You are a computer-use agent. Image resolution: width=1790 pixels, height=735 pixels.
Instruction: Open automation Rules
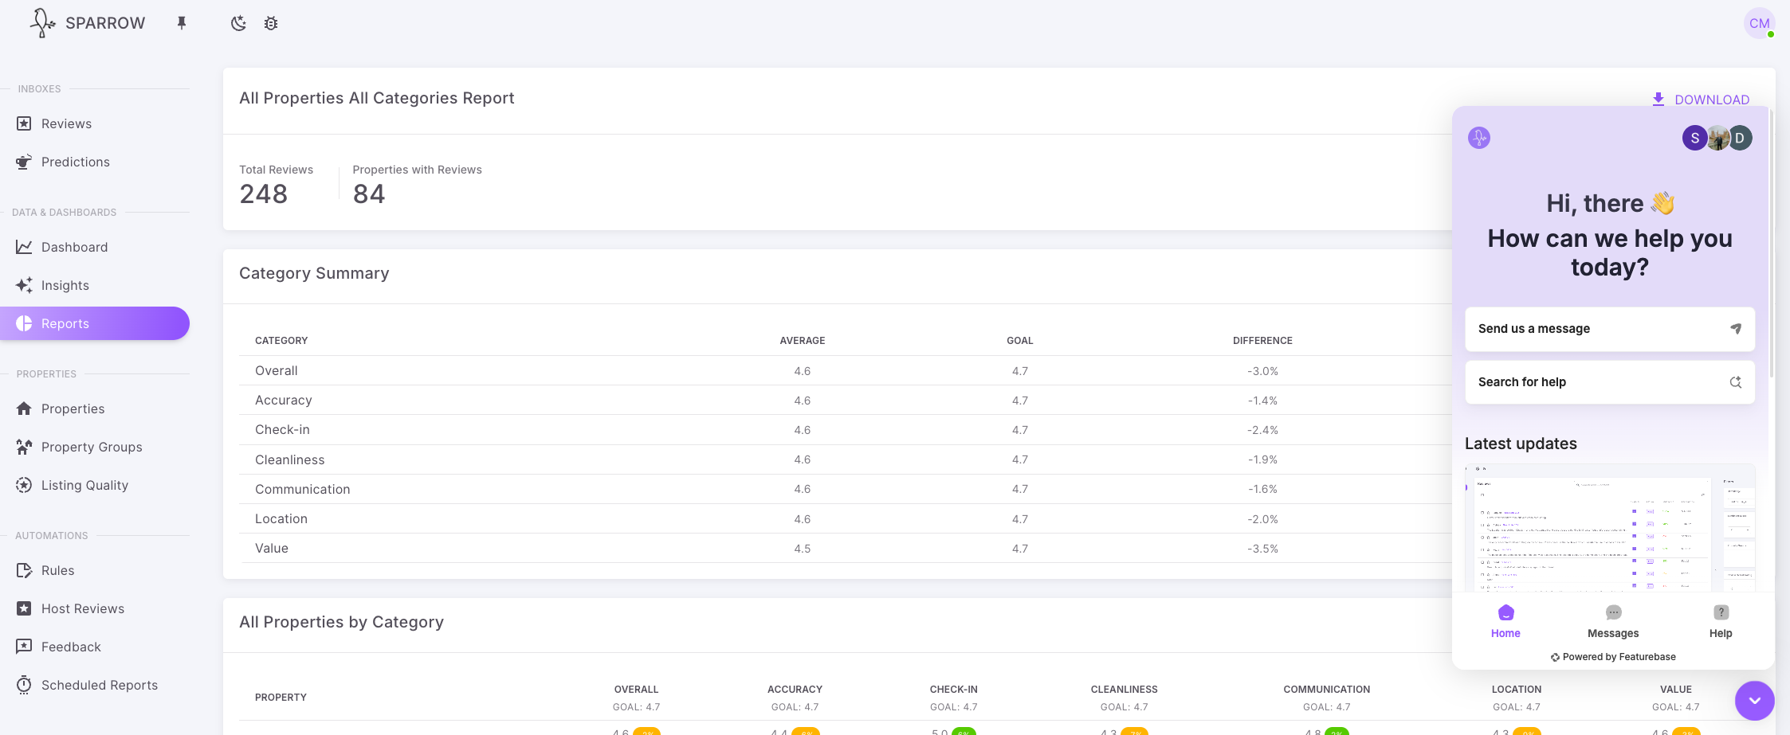(x=57, y=570)
